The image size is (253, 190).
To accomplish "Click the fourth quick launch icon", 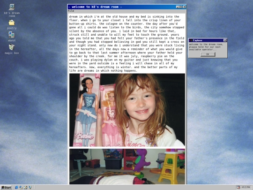I will tap(30, 187).
